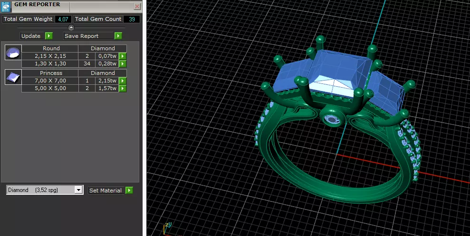
Task: Collapse panel using the round arrow toggle
Action: 71,27
